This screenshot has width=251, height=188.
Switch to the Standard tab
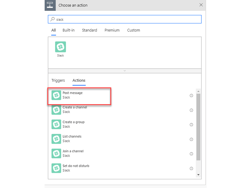tap(90, 30)
